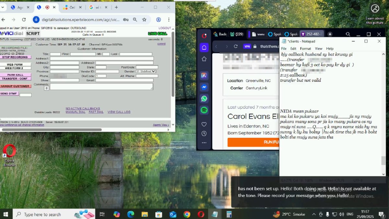Open Gender dropdown in VICIdial form
Image resolution: width=389 pixels, height=219 pixels.
click(x=146, y=71)
